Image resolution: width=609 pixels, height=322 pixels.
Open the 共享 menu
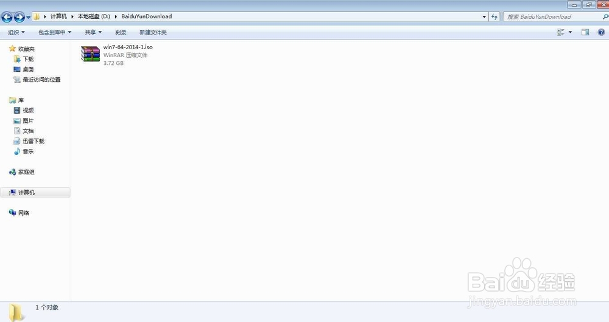click(93, 32)
